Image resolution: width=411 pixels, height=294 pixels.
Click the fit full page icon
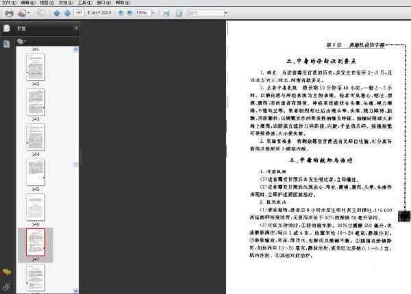(179, 13)
